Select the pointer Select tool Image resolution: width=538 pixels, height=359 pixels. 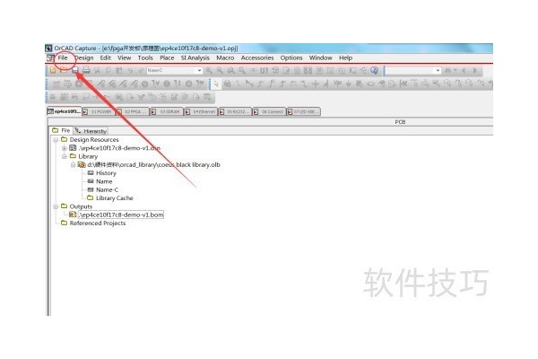pos(216,83)
